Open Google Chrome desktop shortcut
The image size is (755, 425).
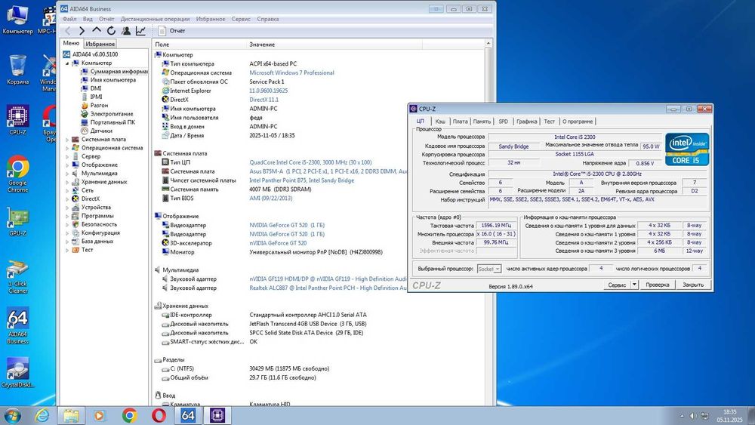click(x=18, y=174)
